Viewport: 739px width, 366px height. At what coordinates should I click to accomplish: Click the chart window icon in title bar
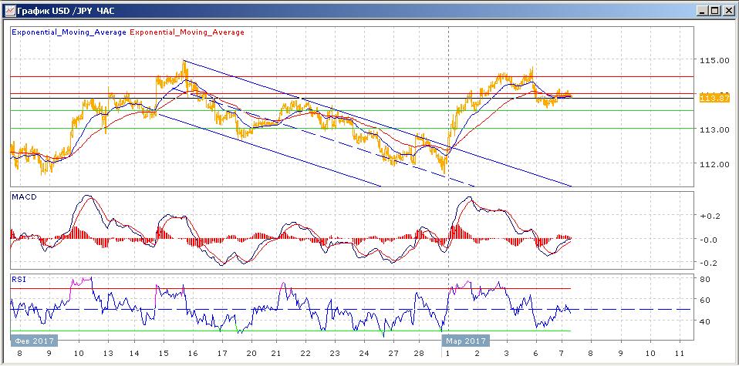pyautogui.click(x=8, y=11)
